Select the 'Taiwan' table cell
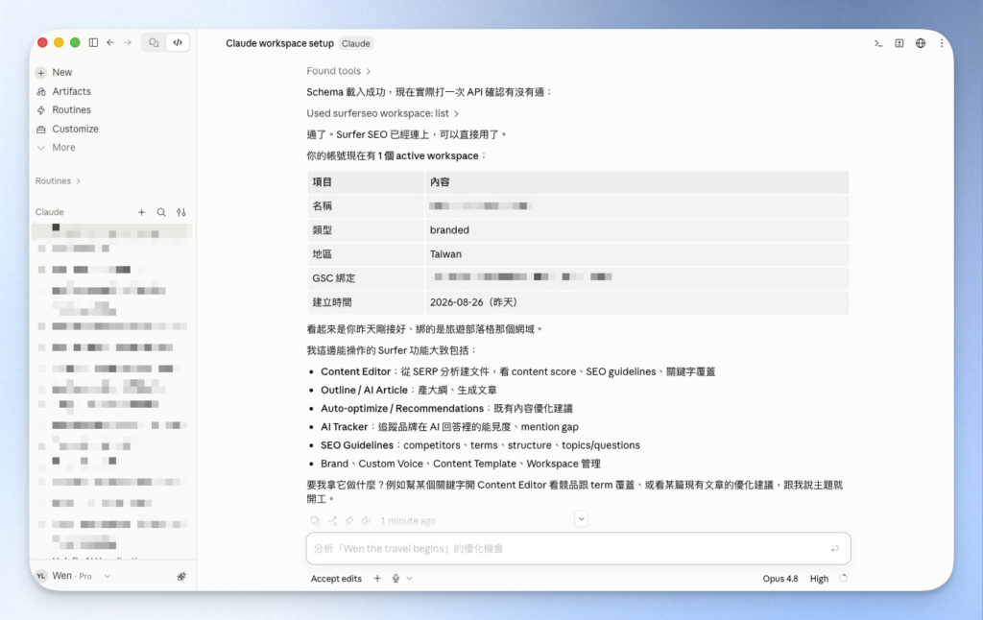 point(636,254)
